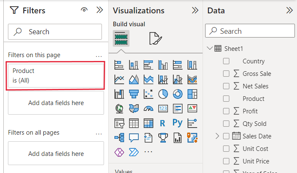297x173 pixels.
Task: Select the pie chart visual
Action: tap(163, 94)
